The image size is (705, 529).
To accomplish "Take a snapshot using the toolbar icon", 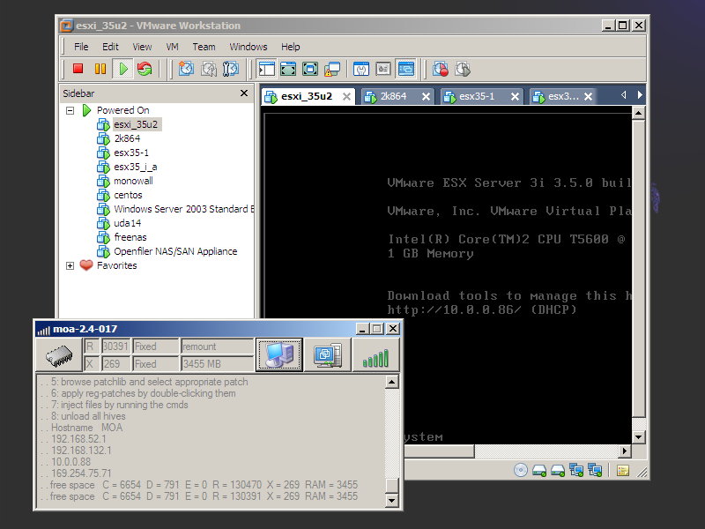I will 186,69.
